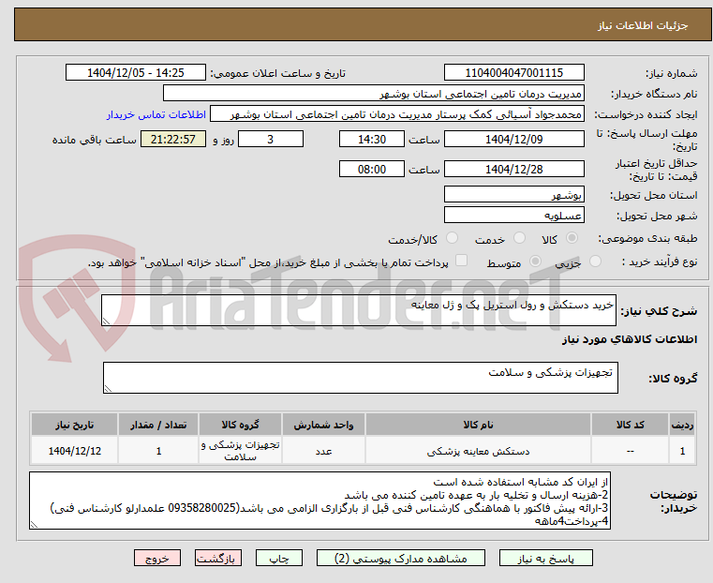Image resolution: width=713 pixels, height=583 pixels.
Task: Select the کالا radio button
Action: 572,238
